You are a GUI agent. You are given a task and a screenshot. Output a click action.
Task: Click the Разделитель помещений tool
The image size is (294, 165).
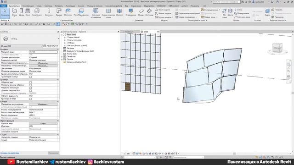point(187,13)
